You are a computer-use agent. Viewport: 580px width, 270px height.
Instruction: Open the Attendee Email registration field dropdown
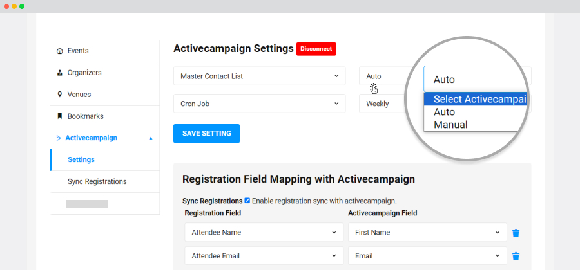pyautogui.click(x=264, y=256)
